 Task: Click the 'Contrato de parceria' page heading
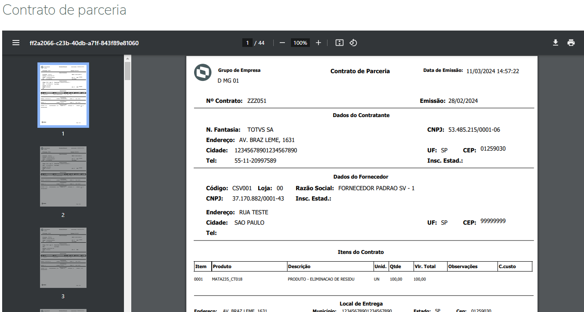65,10
